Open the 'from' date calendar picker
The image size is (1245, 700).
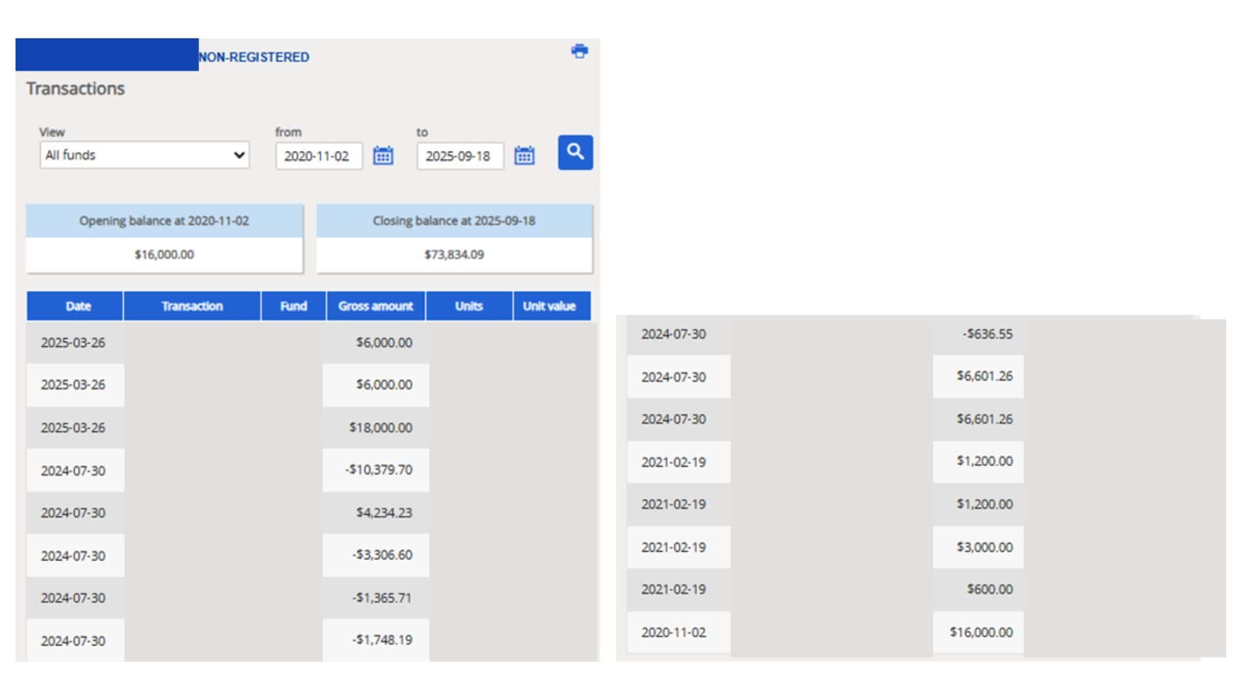pyautogui.click(x=383, y=156)
